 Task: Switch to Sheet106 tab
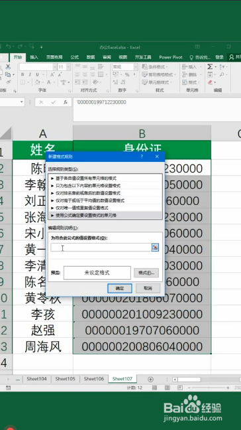[94, 379]
